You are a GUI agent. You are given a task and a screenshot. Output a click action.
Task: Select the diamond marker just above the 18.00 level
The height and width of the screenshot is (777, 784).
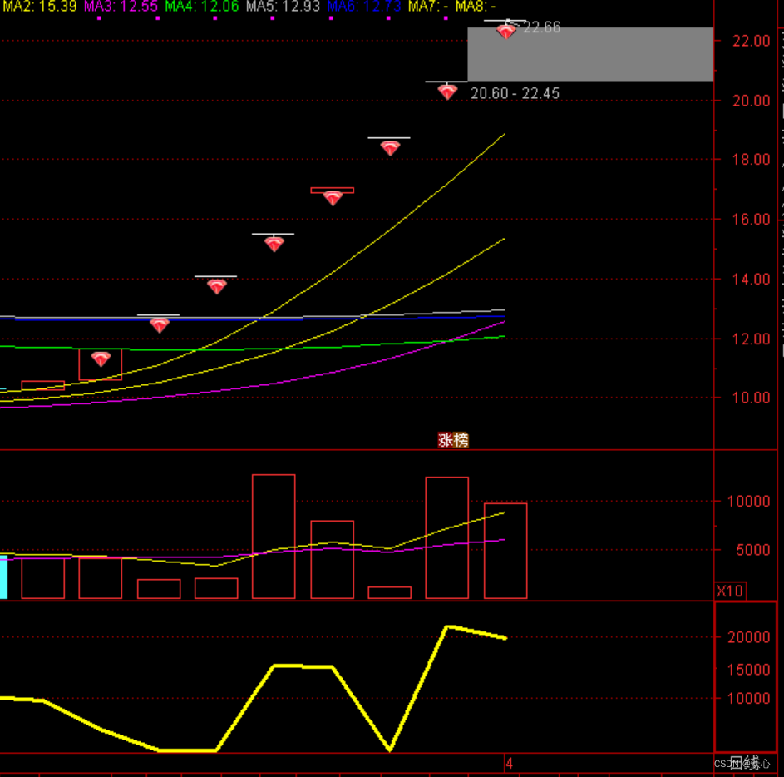[390, 148]
